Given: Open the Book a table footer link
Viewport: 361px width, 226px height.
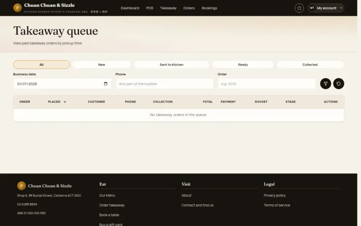Looking at the screenshot, I should click(x=109, y=215).
